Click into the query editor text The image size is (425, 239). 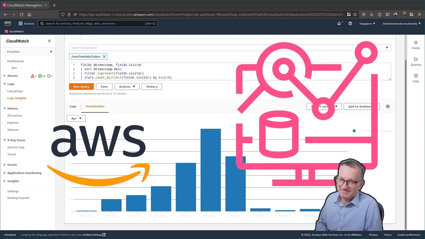(x=230, y=71)
